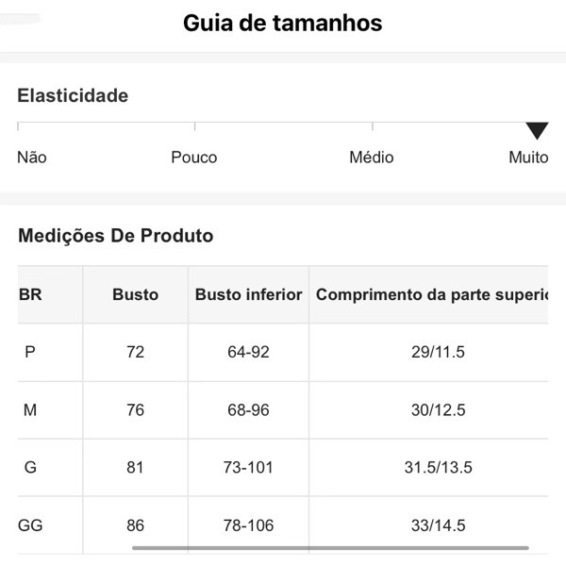Select the 'Pouco' elasticity label
566x566 pixels.
click(193, 158)
